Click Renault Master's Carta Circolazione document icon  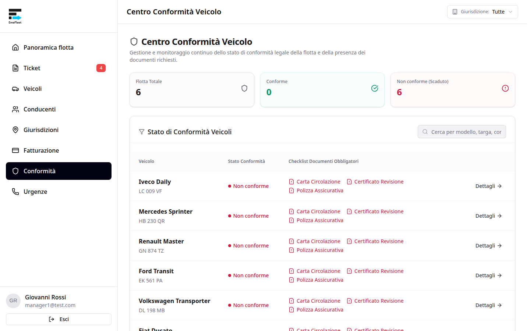tap(291, 241)
